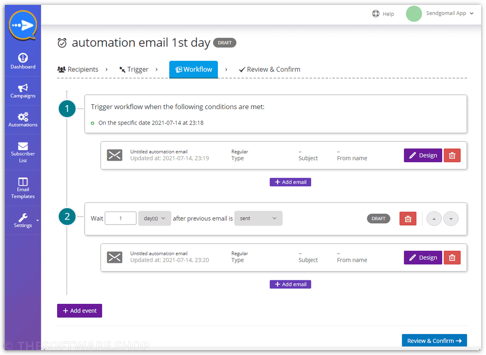The width and height of the screenshot is (486, 355).
Task: Go to Automations in the sidebar
Action: tap(23, 120)
